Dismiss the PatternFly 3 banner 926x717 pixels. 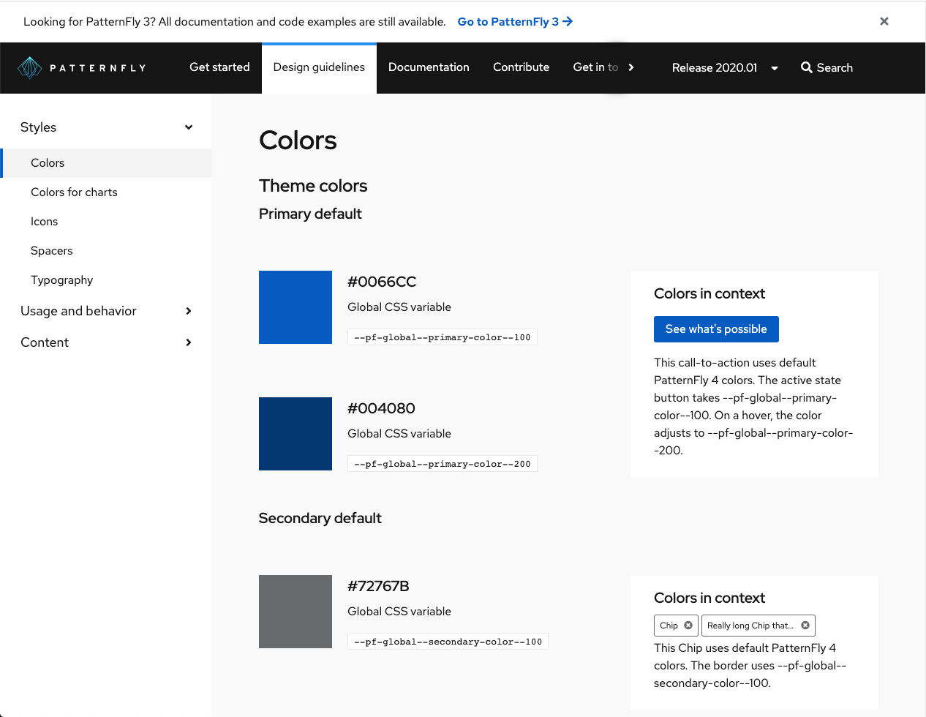point(884,21)
